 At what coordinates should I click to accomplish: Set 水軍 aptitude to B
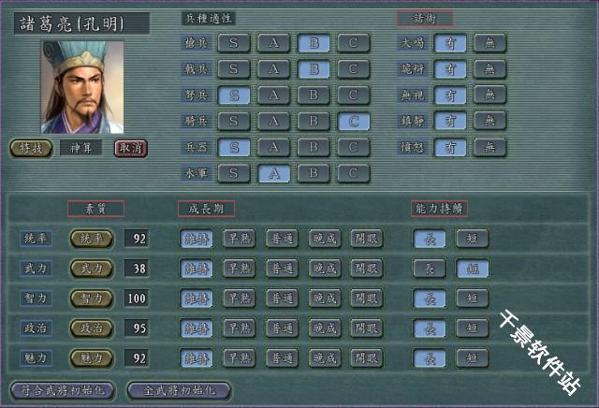pyautogui.click(x=314, y=174)
